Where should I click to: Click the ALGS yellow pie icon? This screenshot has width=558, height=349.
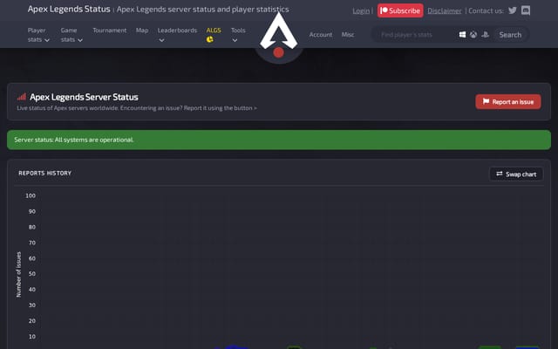(x=209, y=39)
